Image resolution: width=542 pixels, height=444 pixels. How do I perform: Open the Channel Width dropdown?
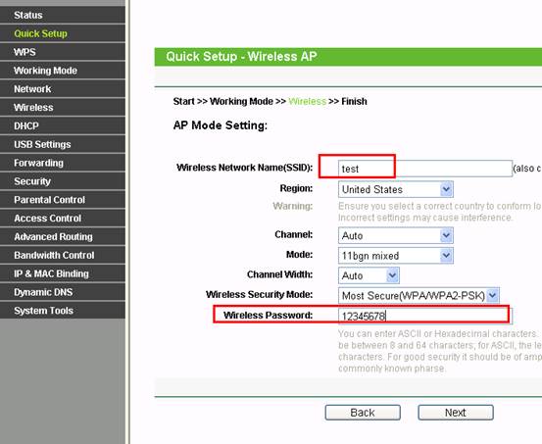pyautogui.click(x=369, y=275)
